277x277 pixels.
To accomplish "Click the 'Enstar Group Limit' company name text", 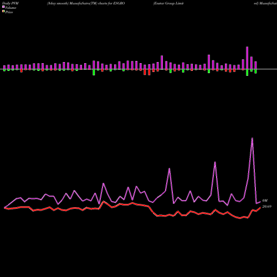I will click(x=168, y=3).
